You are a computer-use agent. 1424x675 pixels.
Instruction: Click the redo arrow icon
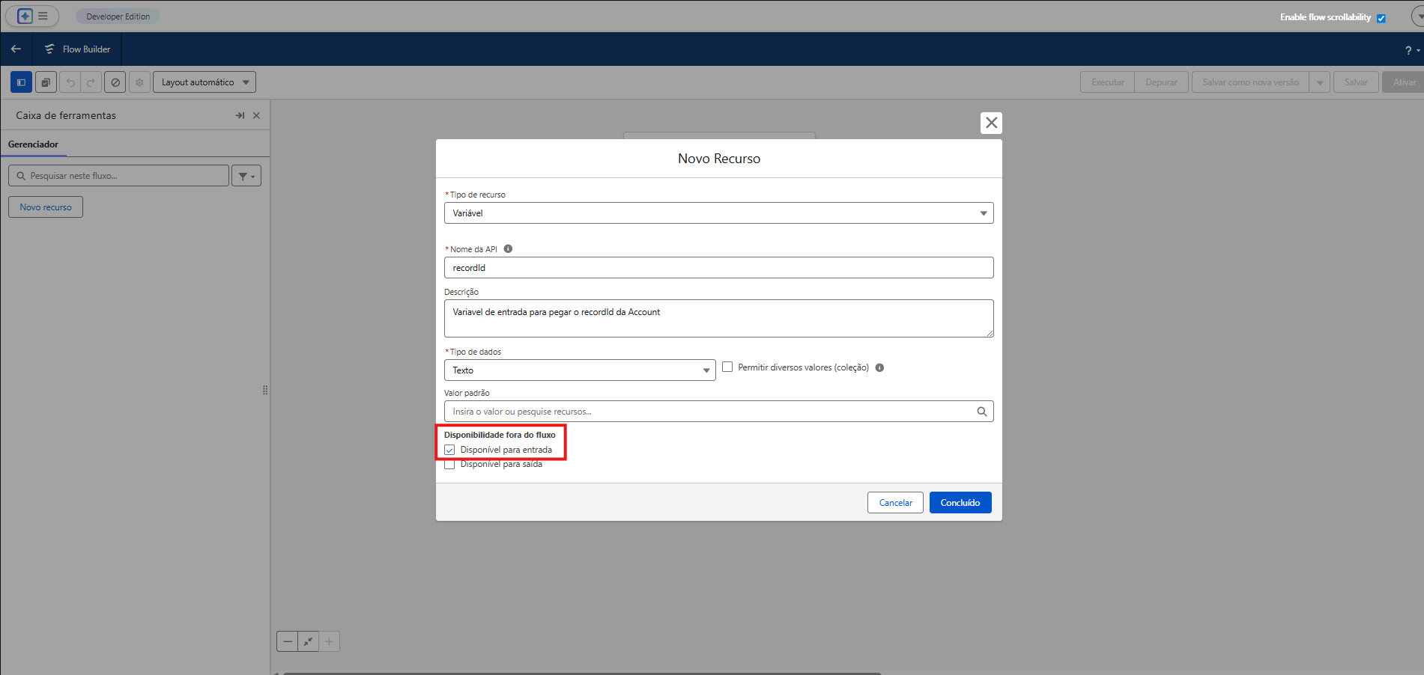pos(91,82)
